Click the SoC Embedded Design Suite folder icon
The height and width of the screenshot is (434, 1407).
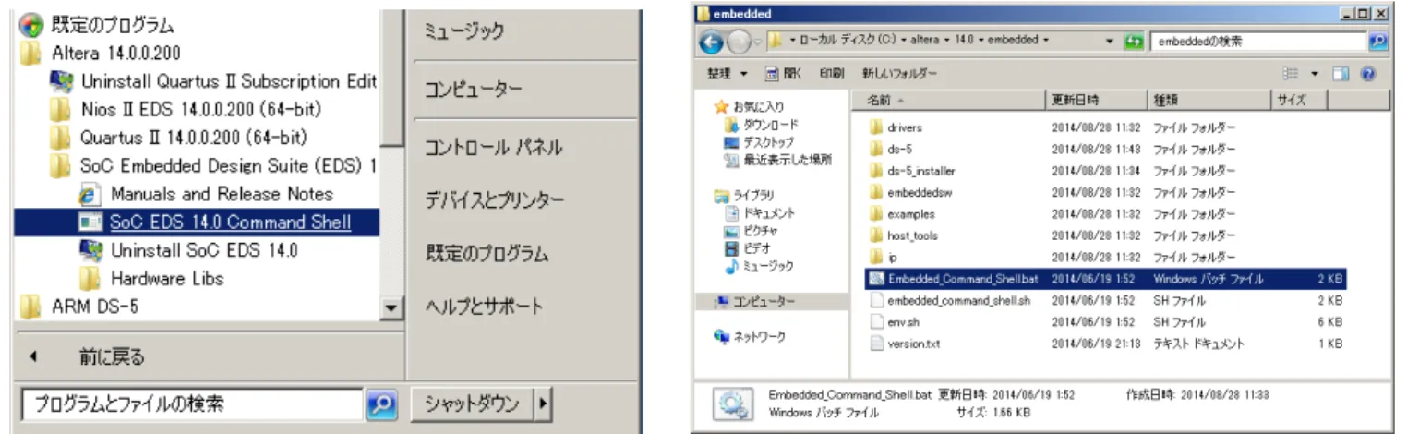tap(61, 166)
